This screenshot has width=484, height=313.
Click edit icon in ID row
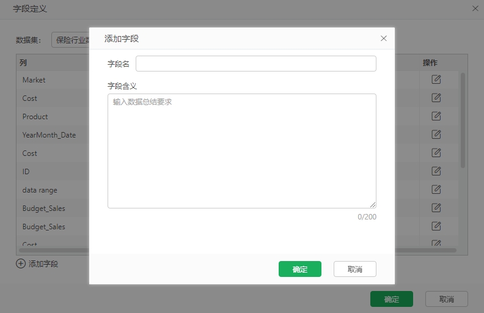436,171
